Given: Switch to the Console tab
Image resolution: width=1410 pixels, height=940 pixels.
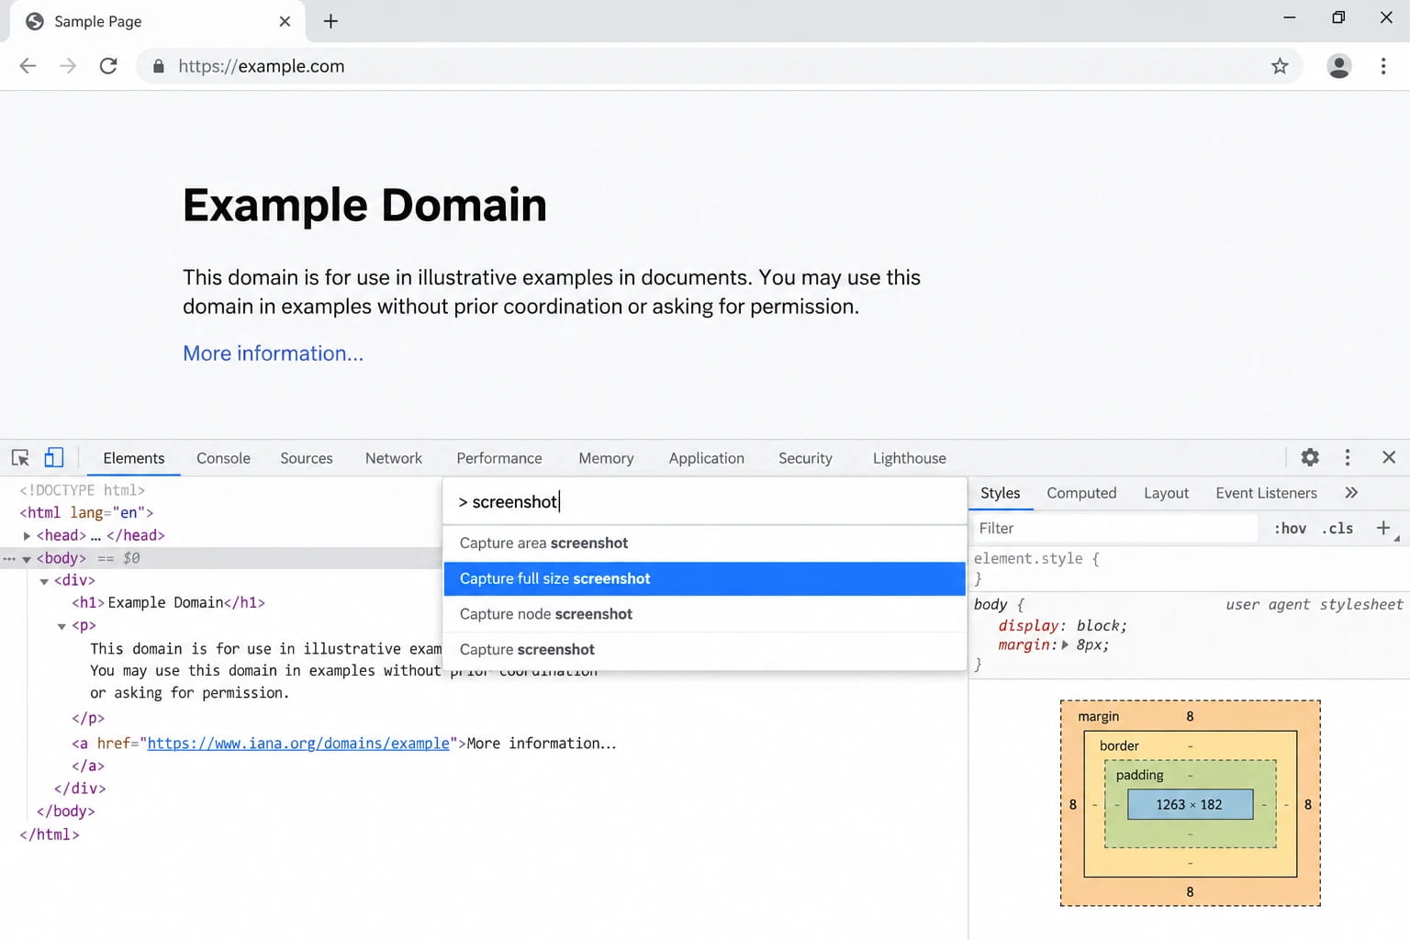Looking at the screenshot, I should pos(223,458).
